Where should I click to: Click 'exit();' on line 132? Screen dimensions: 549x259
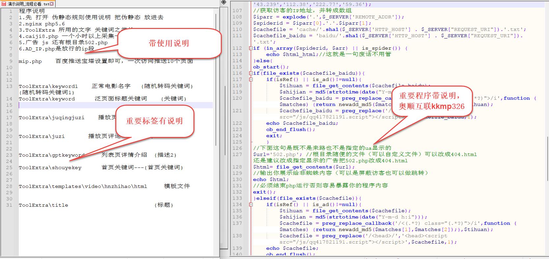click(264, 192)
